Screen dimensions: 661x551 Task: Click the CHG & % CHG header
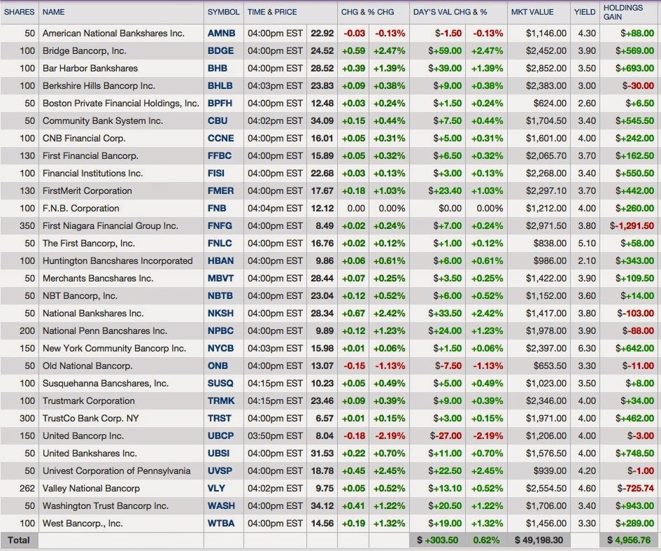point(368,12)
